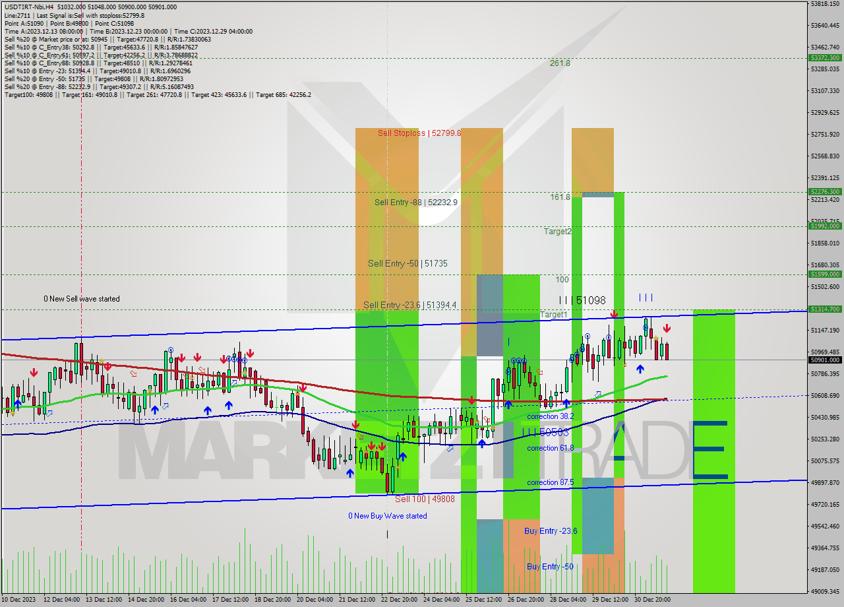Select the 'correction 87.5' label
The width and height of the screenshot is (844, 607).
tap(550, 482)
